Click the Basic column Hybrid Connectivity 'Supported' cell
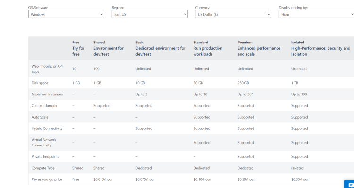This screenshot has width=354, height=188. (144, 128)
